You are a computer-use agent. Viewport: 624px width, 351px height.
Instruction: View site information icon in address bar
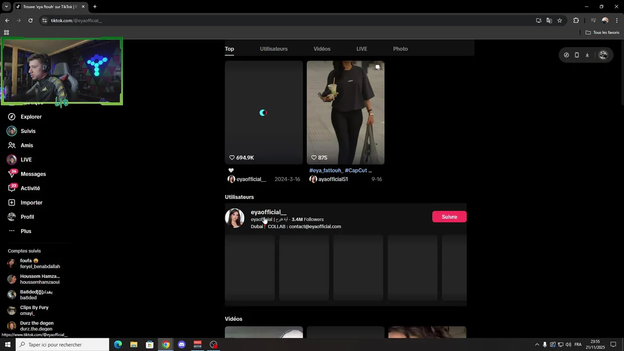(x=44, y=20)
